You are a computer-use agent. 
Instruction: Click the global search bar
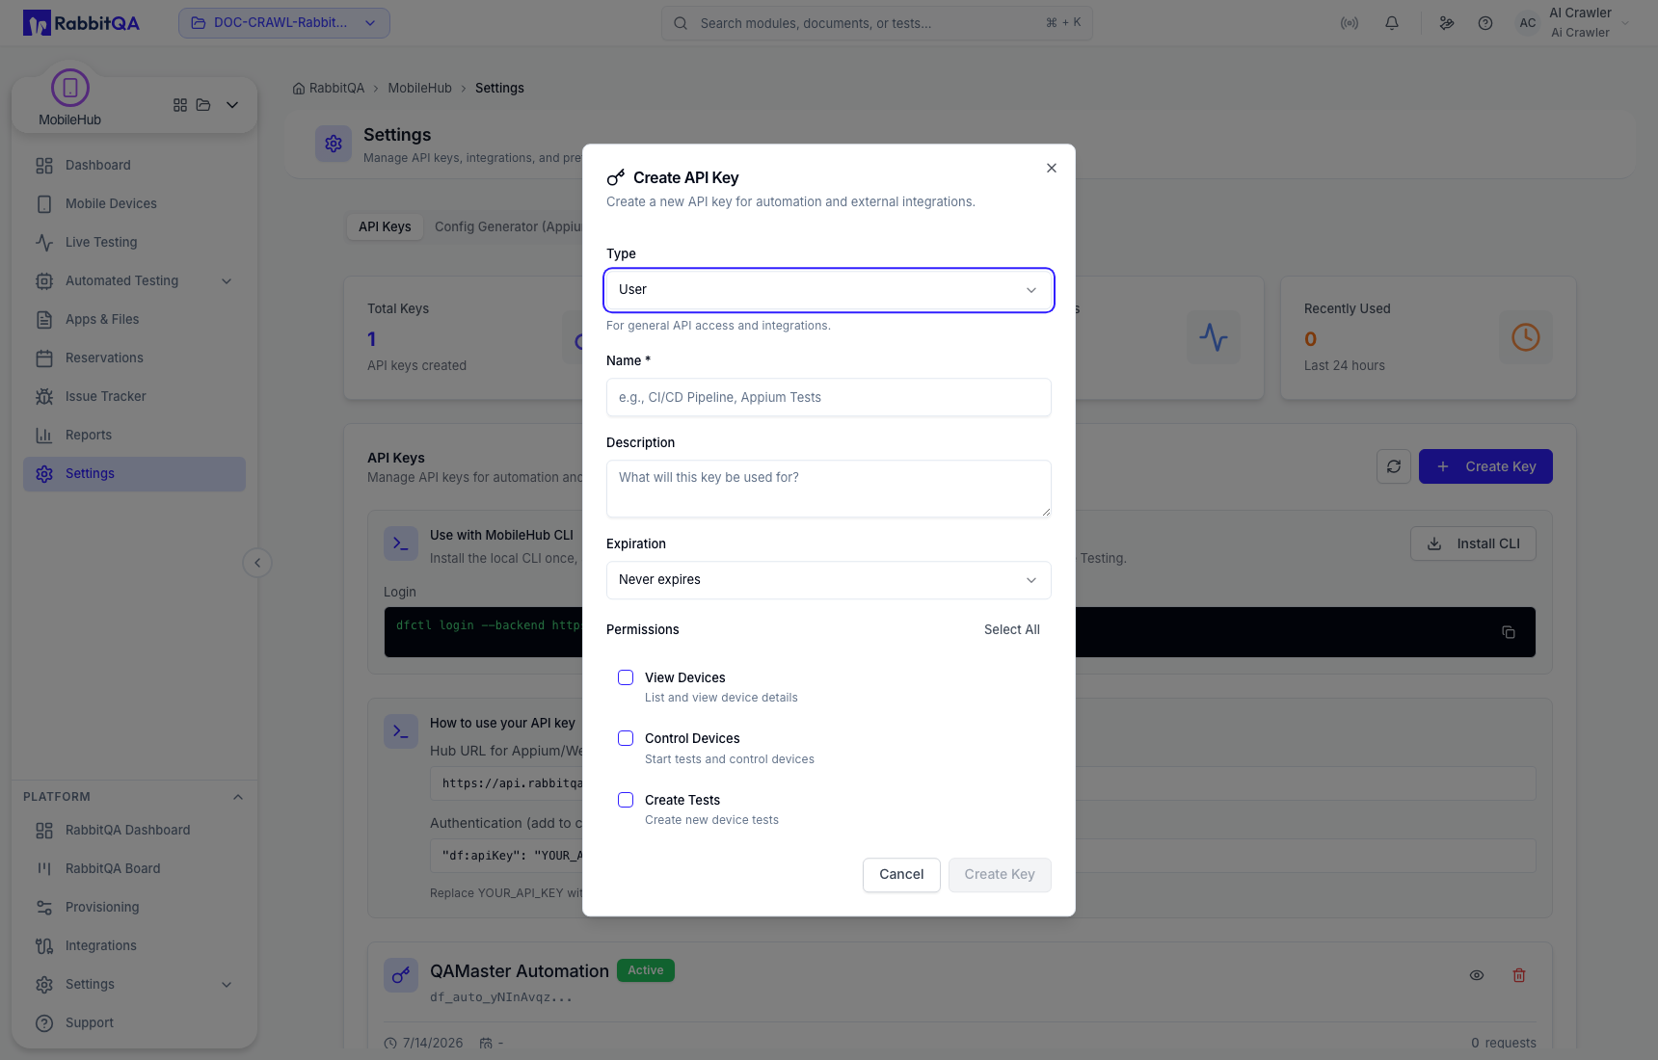click(877, 23)
